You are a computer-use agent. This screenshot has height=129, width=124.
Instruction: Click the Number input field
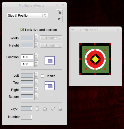coord(26,117)
